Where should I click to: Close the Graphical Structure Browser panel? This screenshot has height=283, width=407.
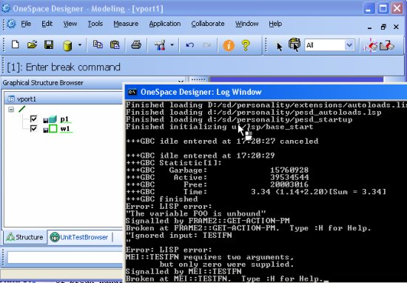pyautogui.click(x=181, y=82)
